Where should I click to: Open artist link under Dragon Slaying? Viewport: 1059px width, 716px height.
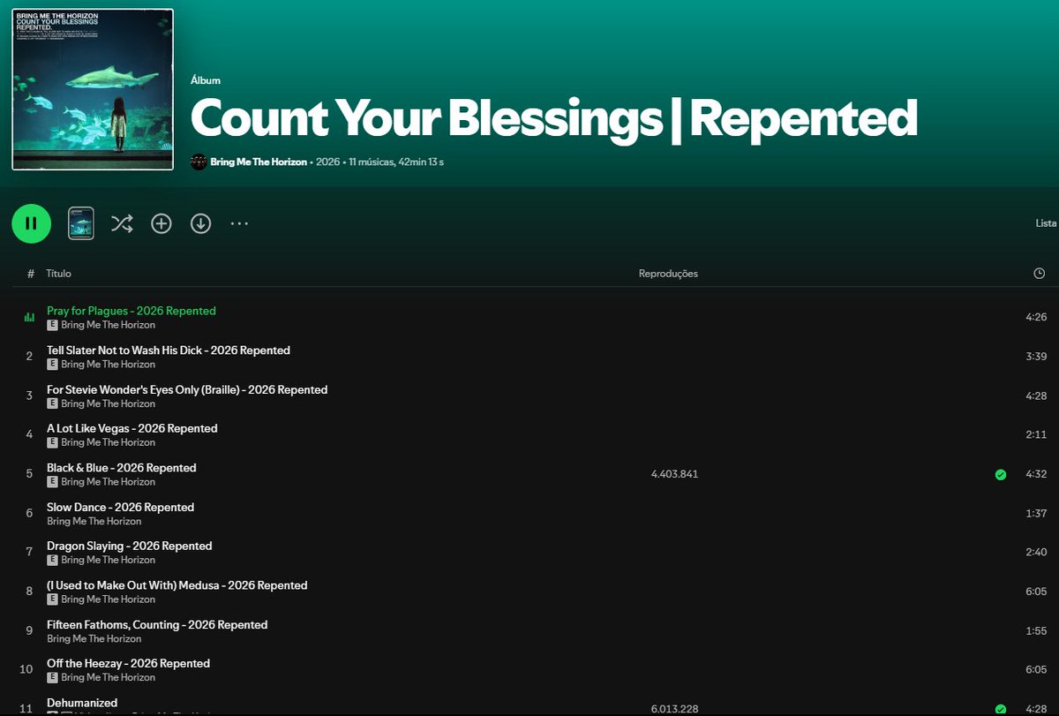pos(109,560)
